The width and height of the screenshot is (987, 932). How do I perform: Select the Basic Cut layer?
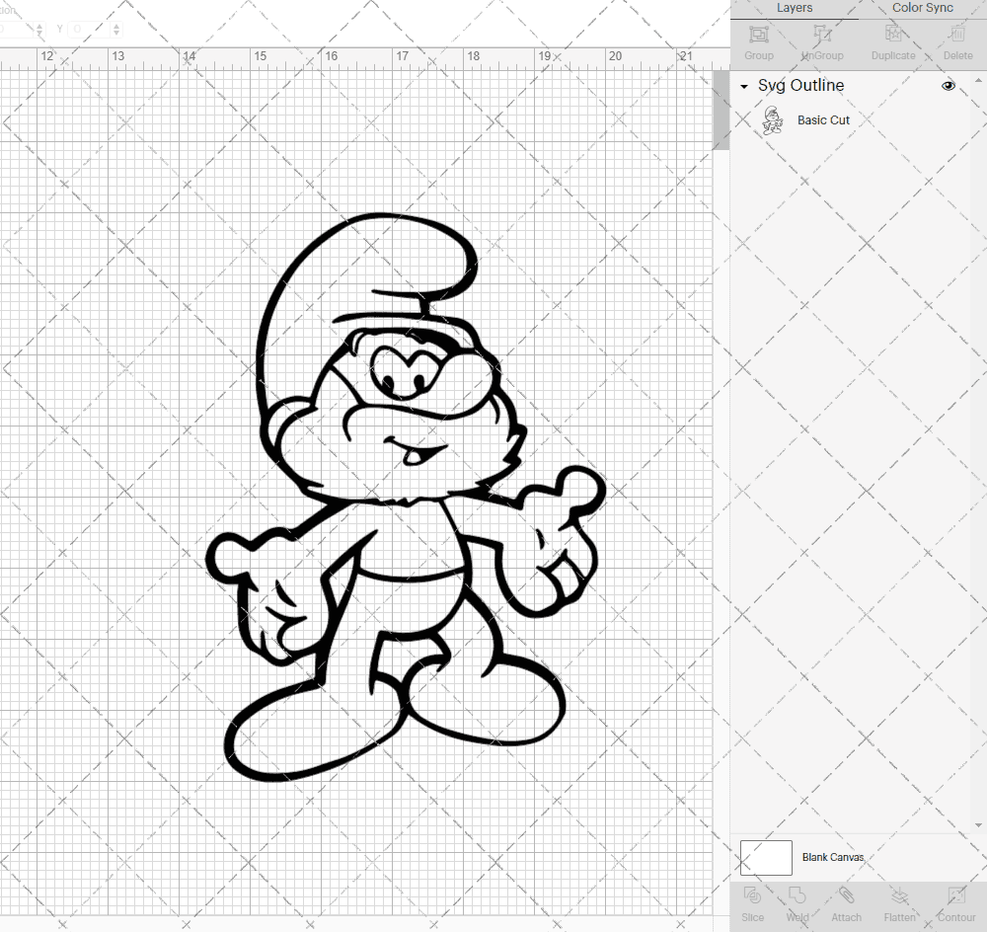pos(824,119)
